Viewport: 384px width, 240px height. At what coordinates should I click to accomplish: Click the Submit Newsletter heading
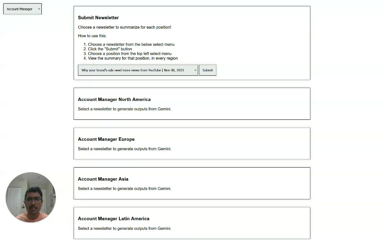coord(98,18)
